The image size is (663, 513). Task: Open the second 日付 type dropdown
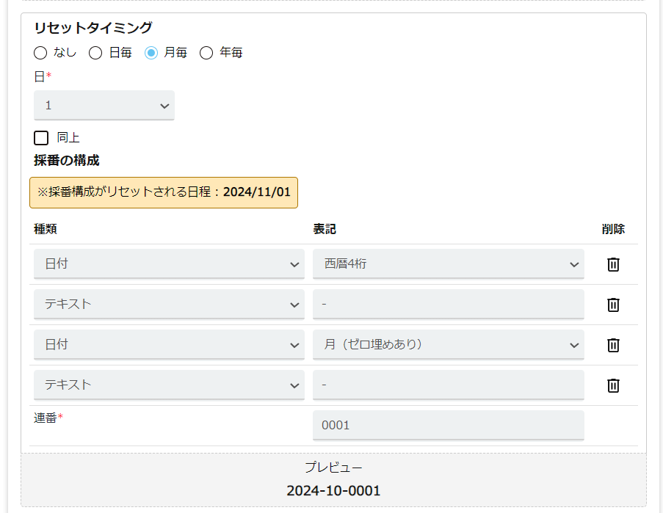[x=169, y=345]
